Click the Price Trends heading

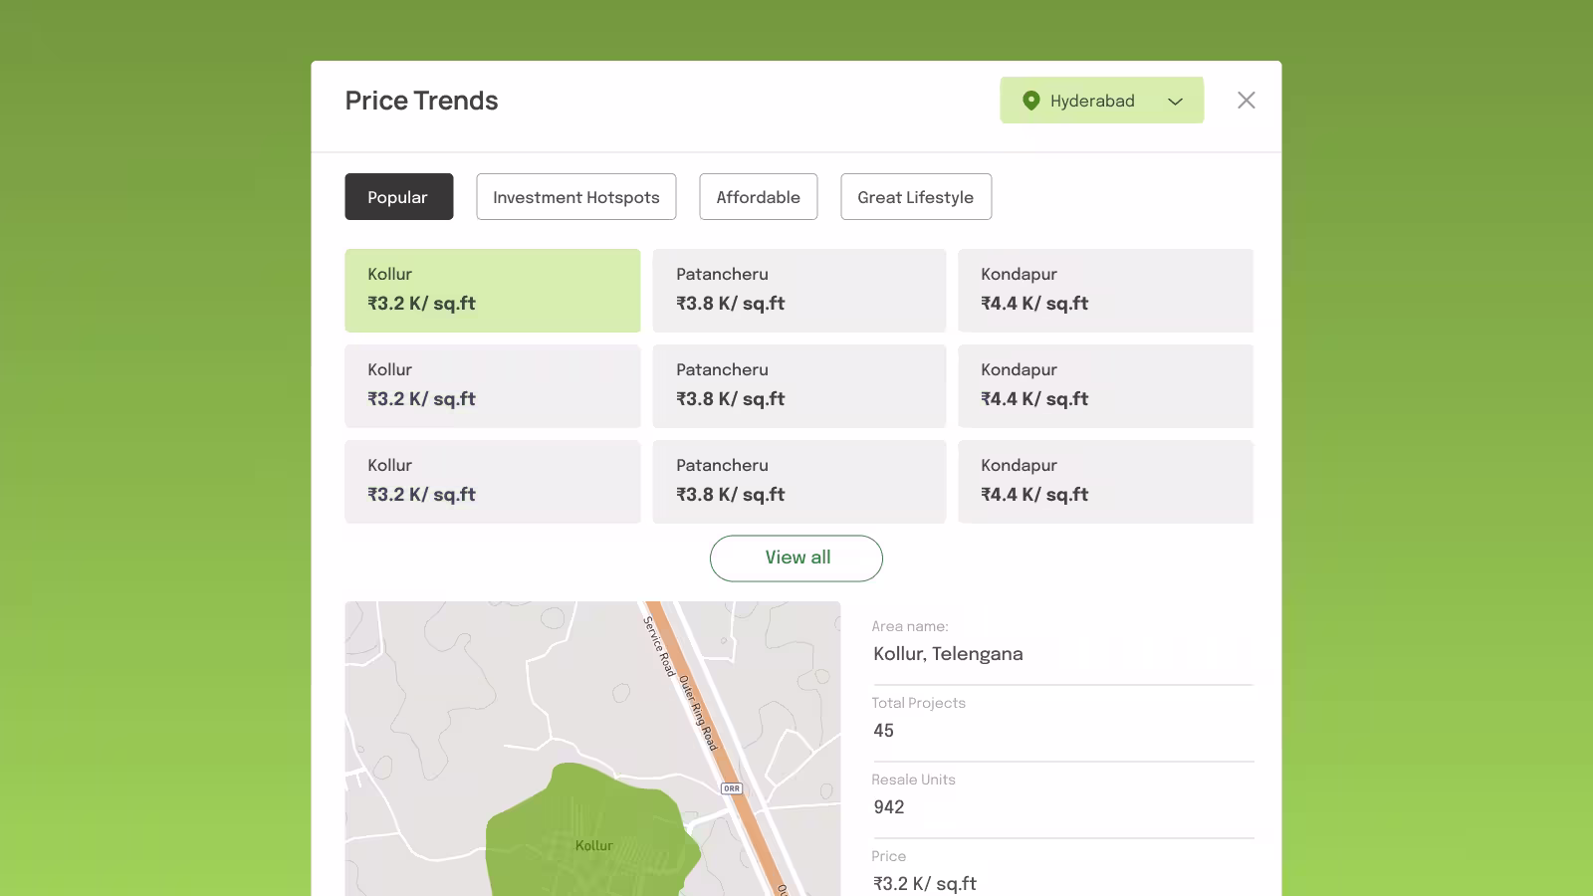point(422,101)
